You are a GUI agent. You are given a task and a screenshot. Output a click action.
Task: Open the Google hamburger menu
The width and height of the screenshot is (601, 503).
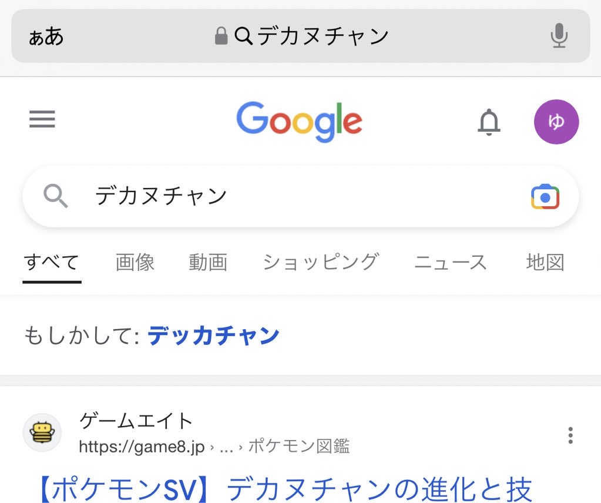click(x=42, y=119)
